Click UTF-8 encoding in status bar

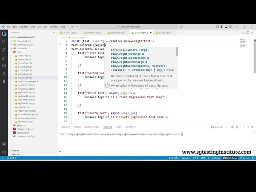(x=196, y=158)
